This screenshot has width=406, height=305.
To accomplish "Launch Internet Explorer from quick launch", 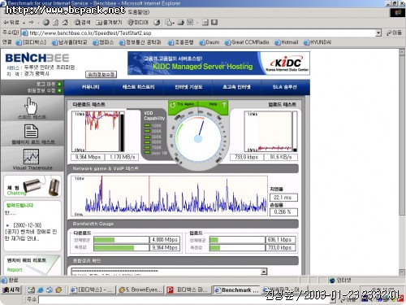I will point(41,290).
